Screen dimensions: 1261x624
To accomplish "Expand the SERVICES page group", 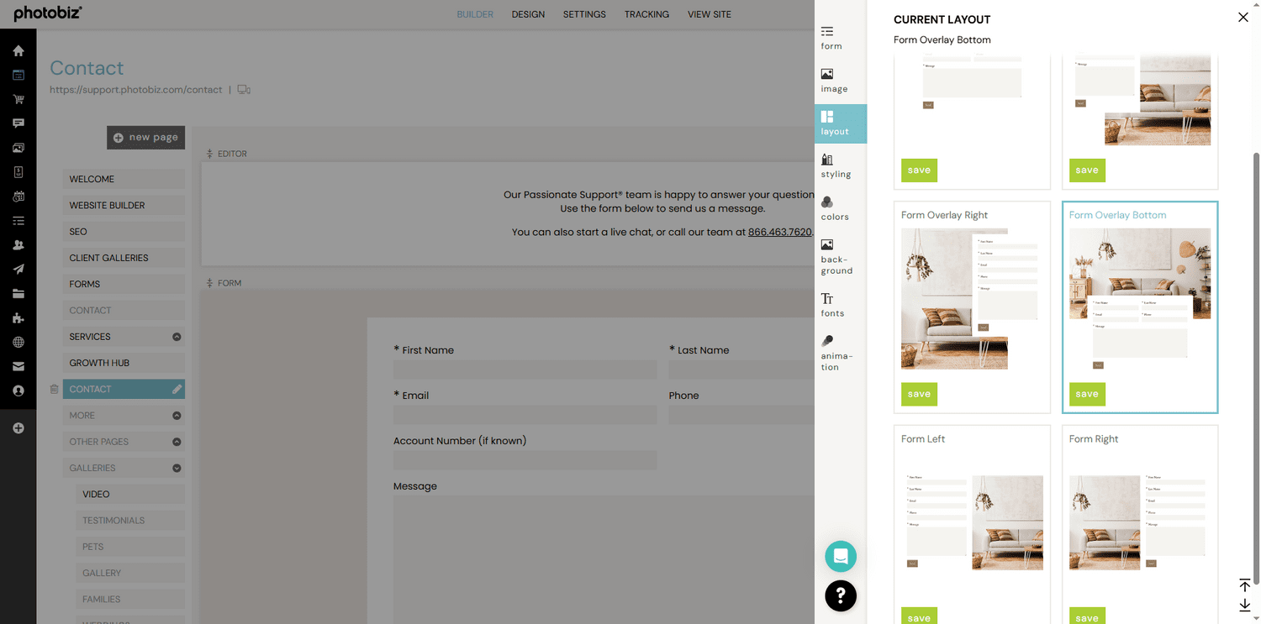I will point(177,337).
